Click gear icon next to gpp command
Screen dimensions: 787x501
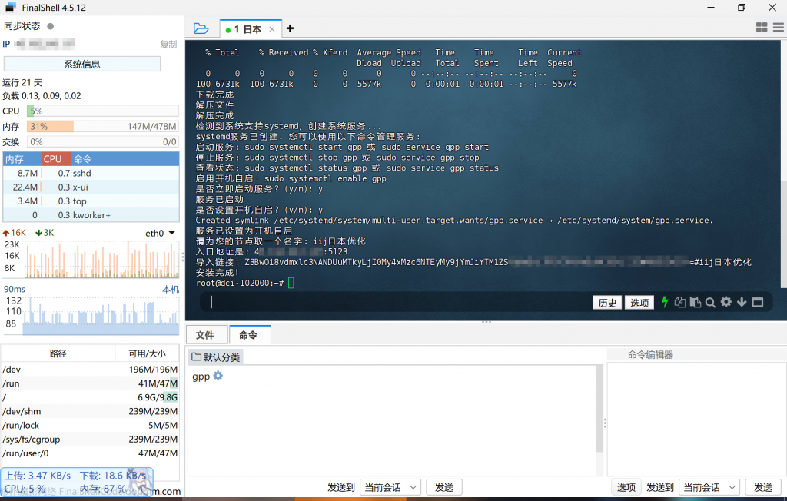click(x=218, y=376)
